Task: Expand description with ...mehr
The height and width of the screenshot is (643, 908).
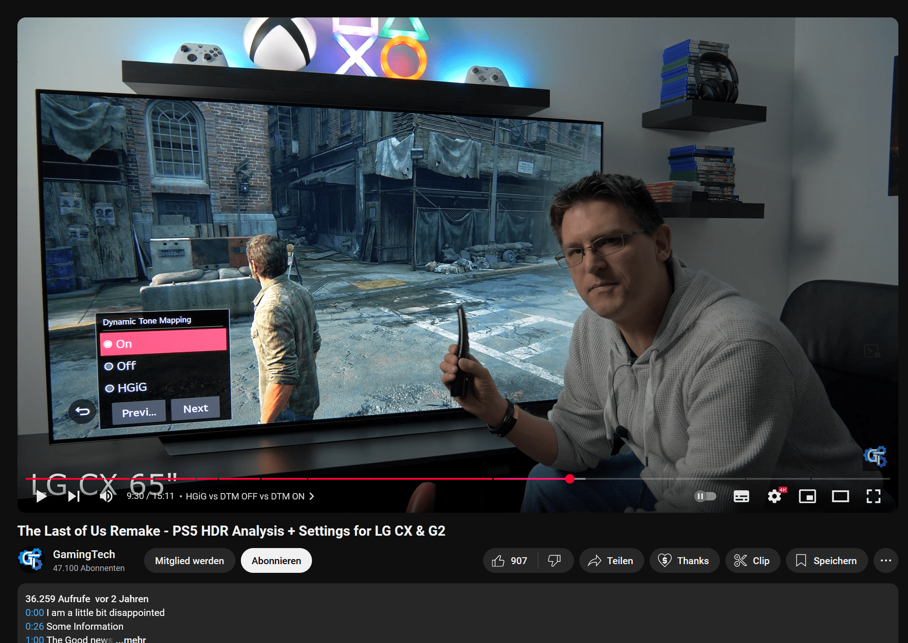Action: 131,639
